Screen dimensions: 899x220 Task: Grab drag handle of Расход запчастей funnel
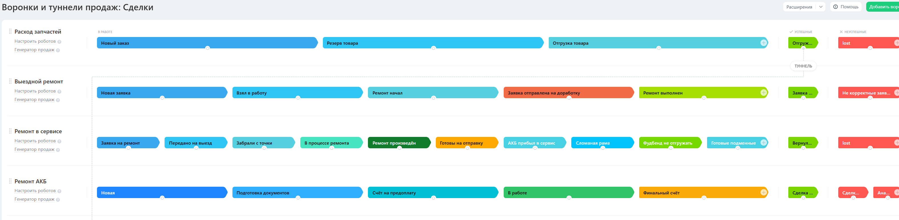click(x=10, y=31)
